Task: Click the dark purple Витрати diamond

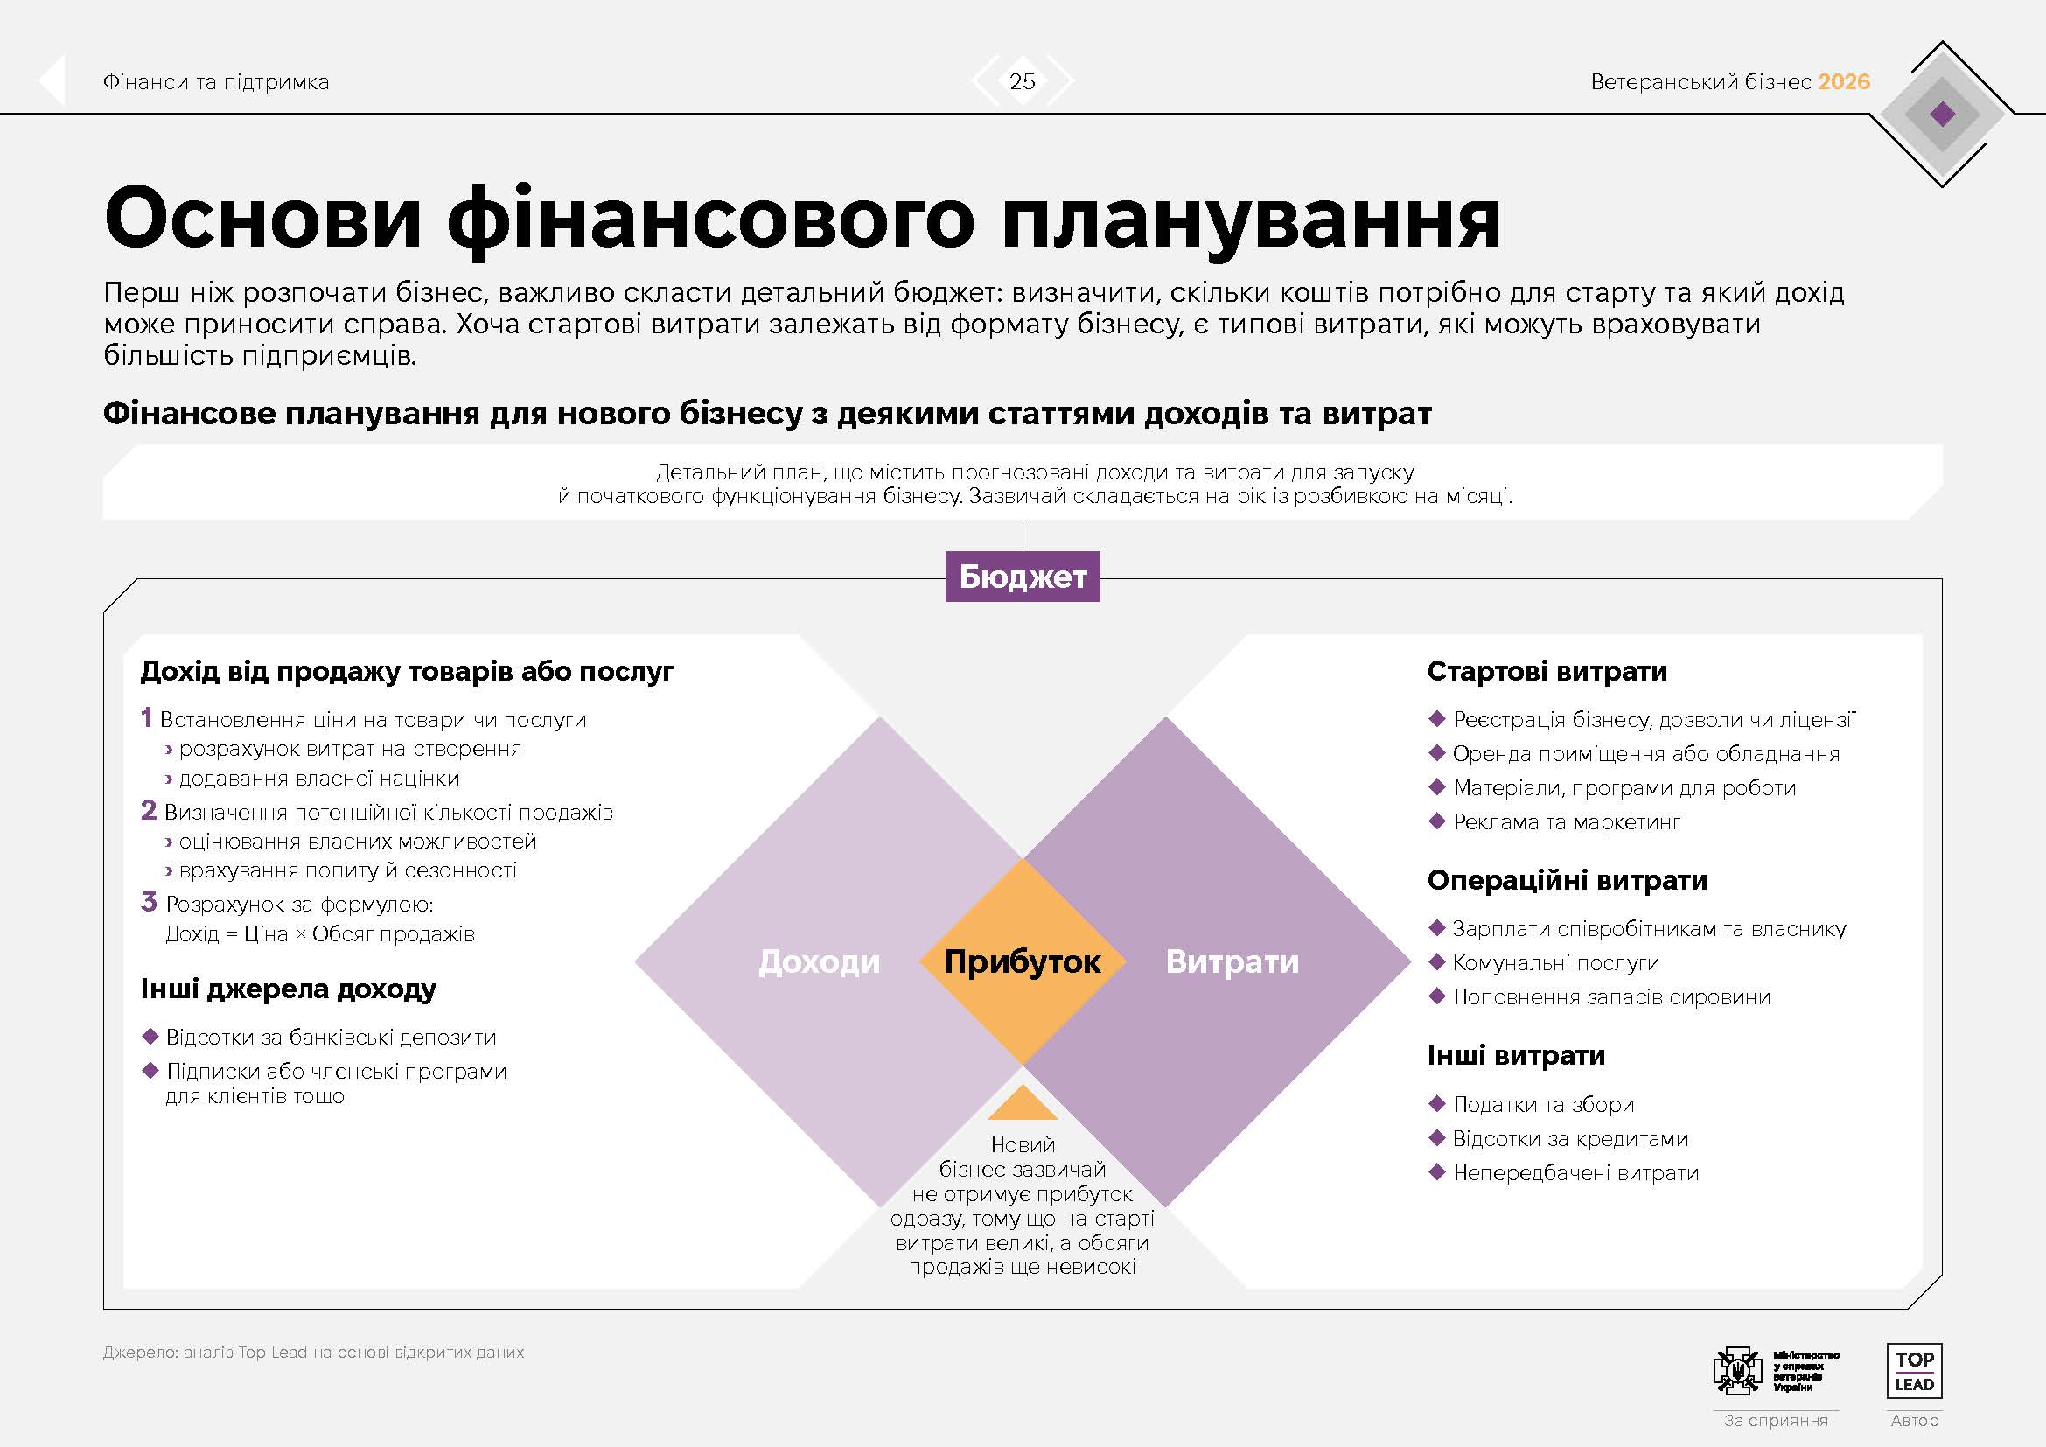Action: [x=1232, y=961]
